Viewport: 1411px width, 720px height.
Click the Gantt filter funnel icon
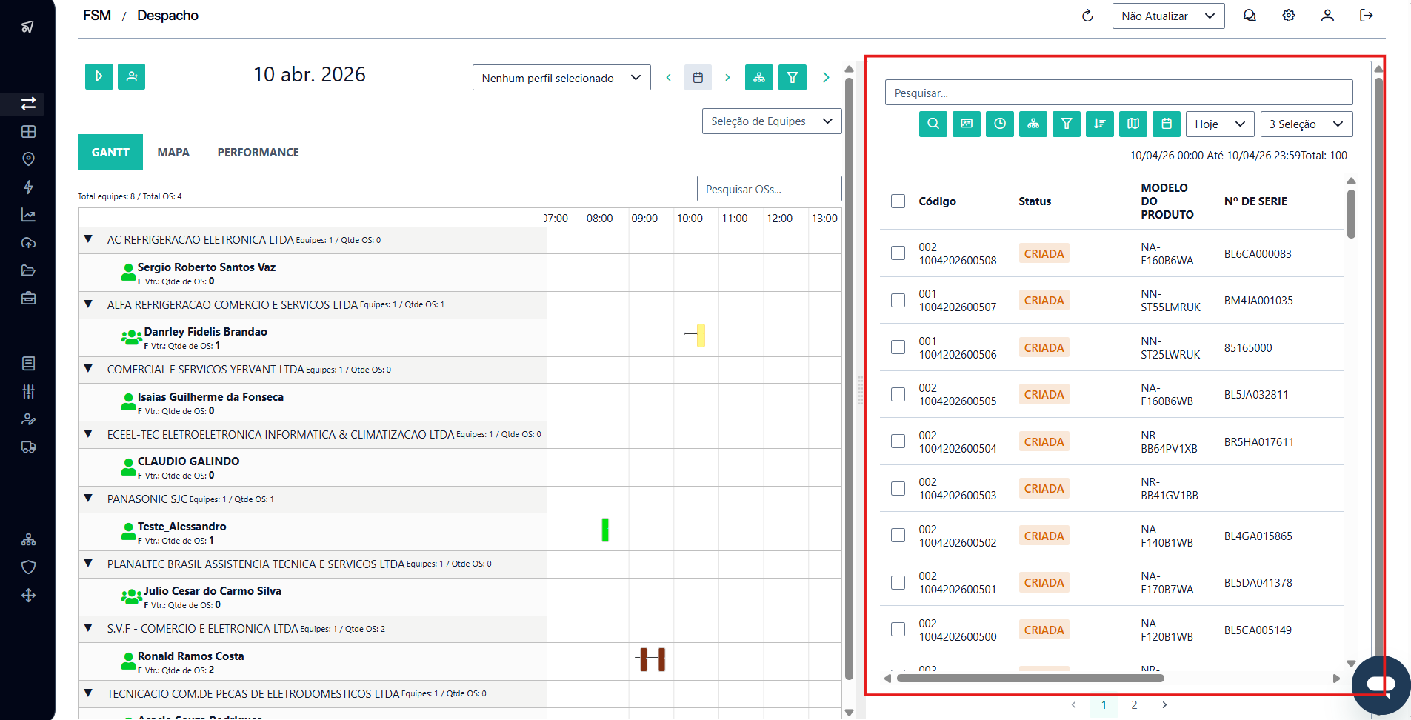point(792,77)
